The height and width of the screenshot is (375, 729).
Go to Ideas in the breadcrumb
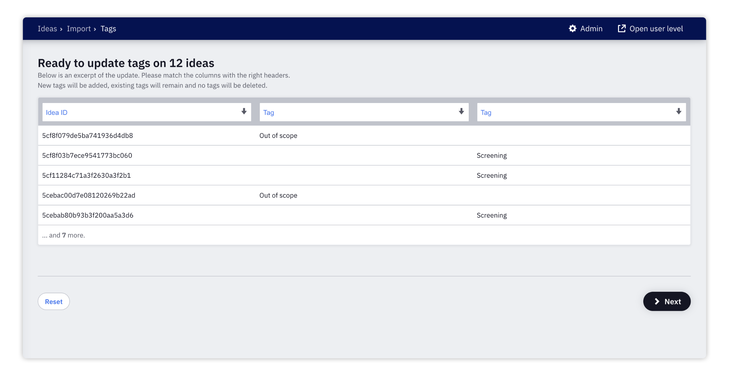47,29
